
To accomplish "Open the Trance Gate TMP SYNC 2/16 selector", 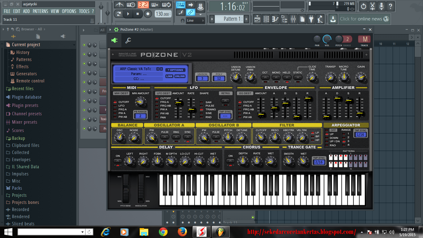I will [x=319, y=162].
